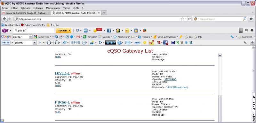The height and width of the screenshot is (123, 256).
Task: Open the F1R66-L gateway link
Action: [62, 102]
